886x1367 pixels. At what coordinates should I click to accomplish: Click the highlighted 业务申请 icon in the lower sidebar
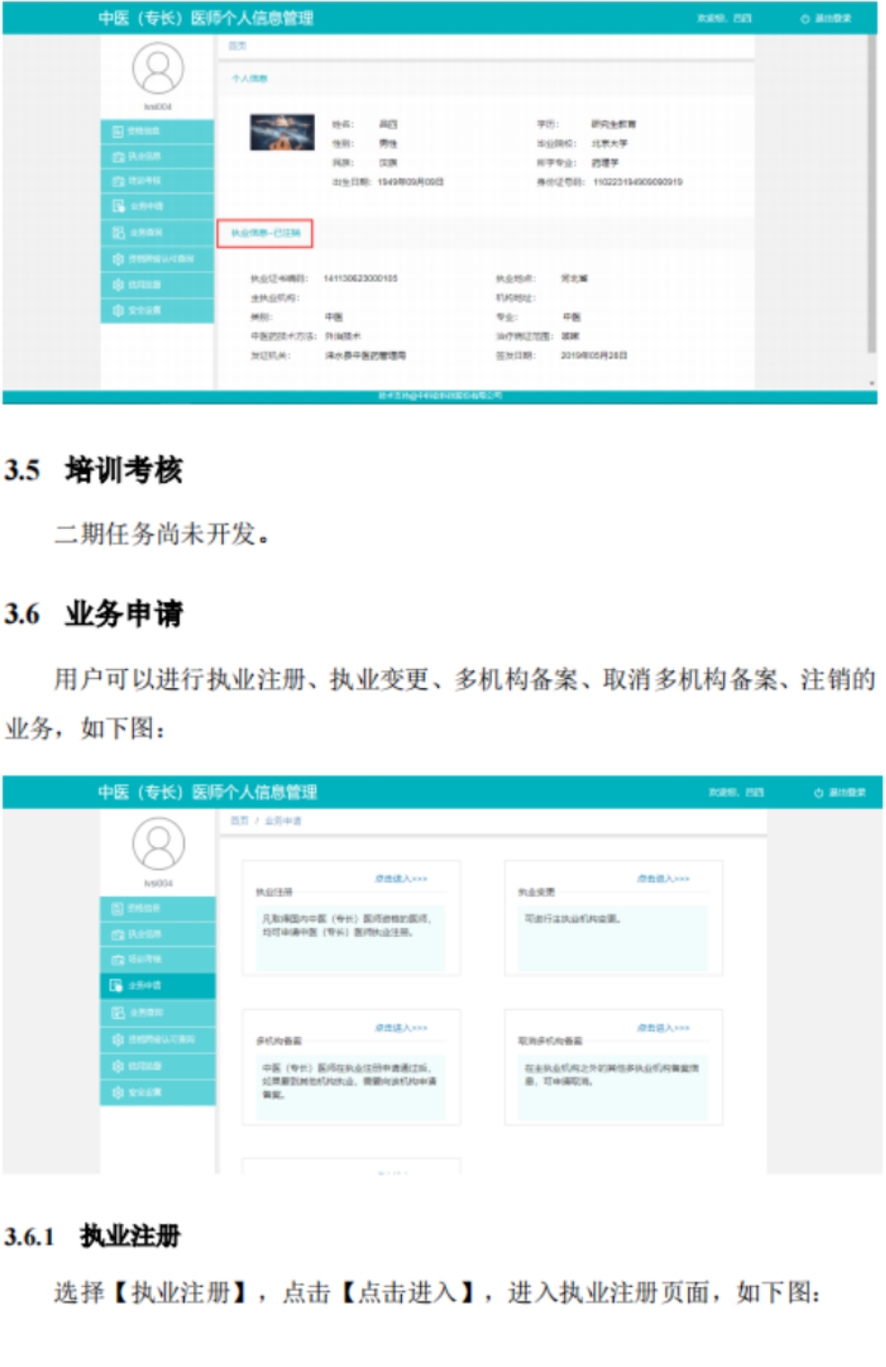click(117, 986)
